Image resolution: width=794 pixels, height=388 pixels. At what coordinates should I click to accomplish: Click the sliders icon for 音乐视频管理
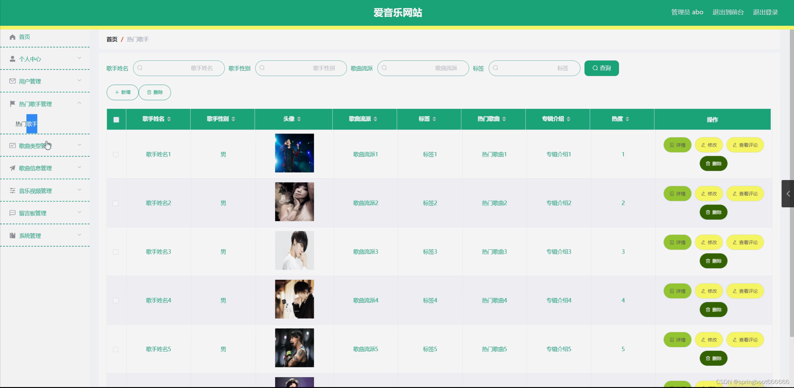12,191
